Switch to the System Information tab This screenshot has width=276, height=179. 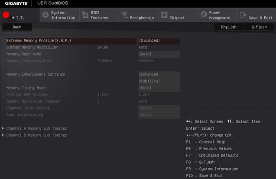click(60, 15)
